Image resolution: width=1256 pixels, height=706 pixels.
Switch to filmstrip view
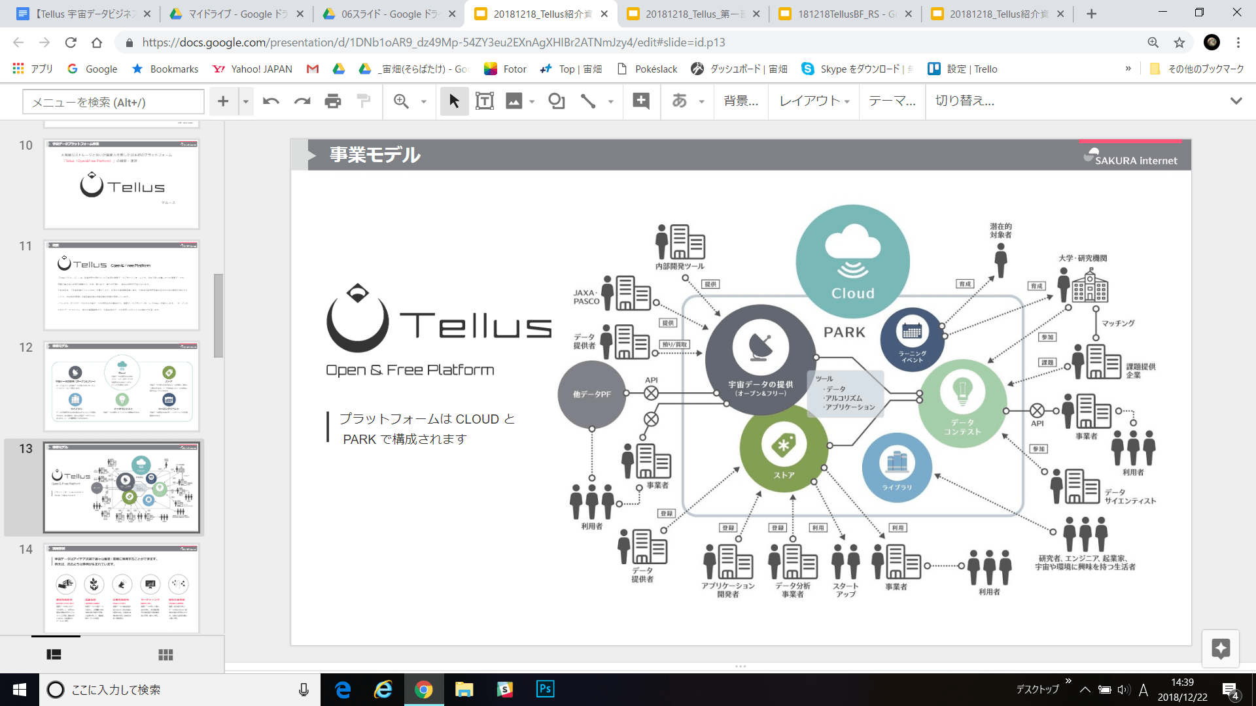54,654
